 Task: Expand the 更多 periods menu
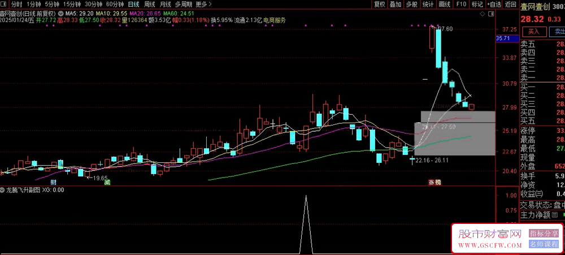(203, 5)
